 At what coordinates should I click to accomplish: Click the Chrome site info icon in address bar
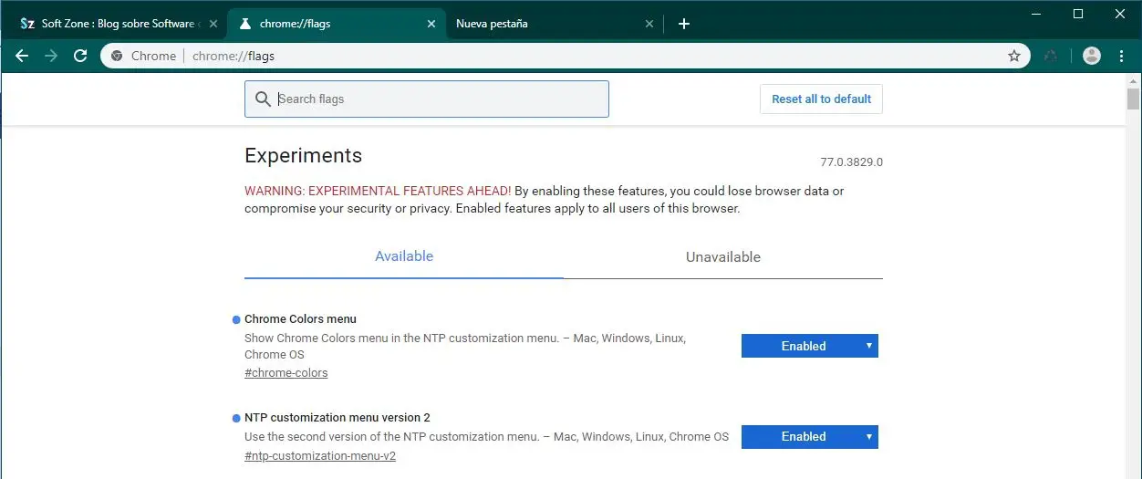pyautogui.click(x=117, y=56)
